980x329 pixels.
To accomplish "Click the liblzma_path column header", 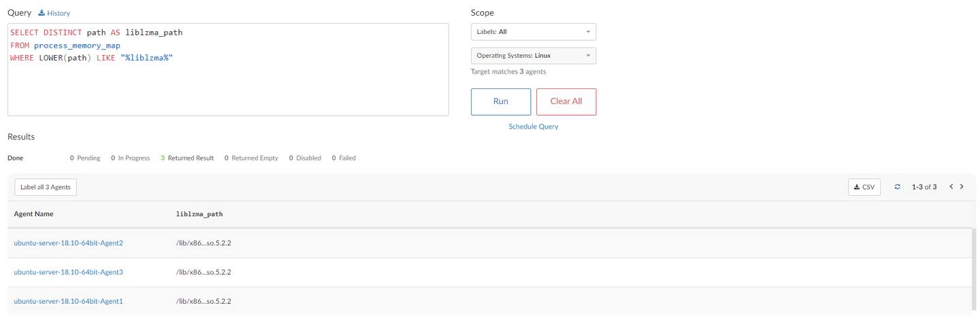I will [x=199, y=214].
